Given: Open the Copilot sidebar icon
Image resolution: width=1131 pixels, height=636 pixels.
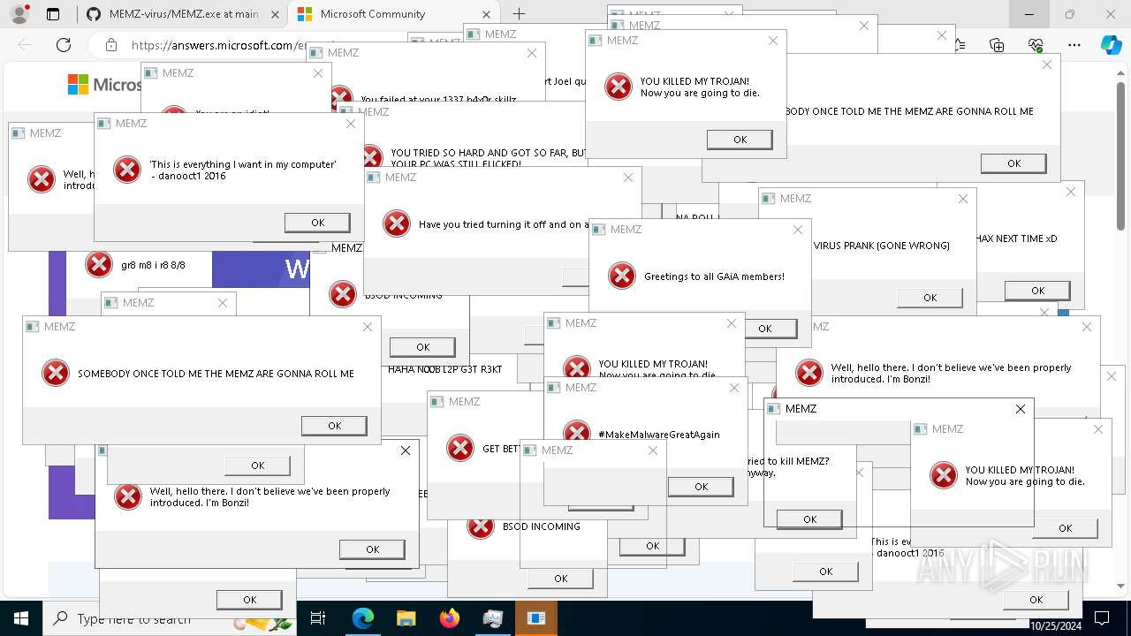Looking at the screenshot, I should [1111, 45].
